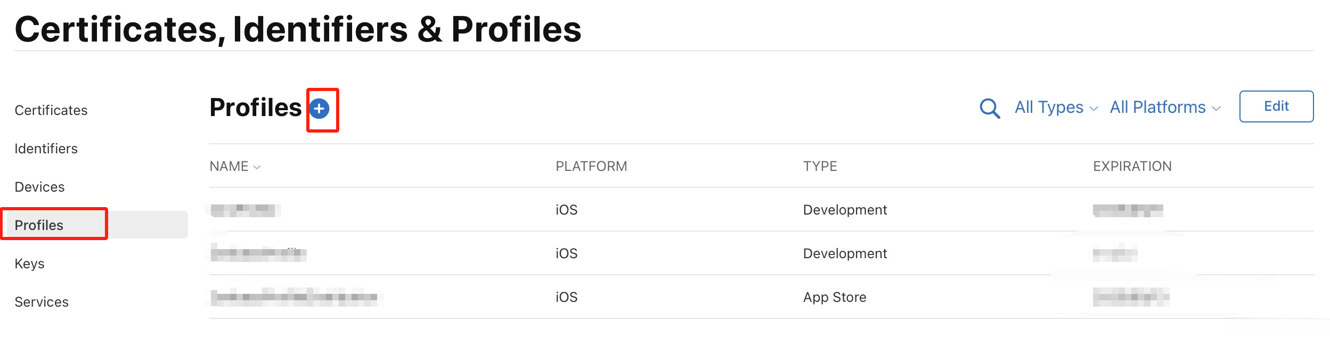Expand the All Platforms filter dropdown
1330x337 pixels.
pos(1164,108)
